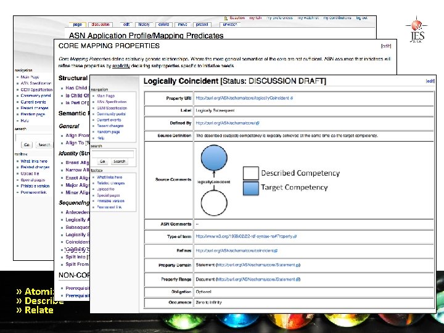The width and height of the screenshot is (444, 333).
Task: Click external-link icon in the Property Domain row
Action: tap(297, 265)
